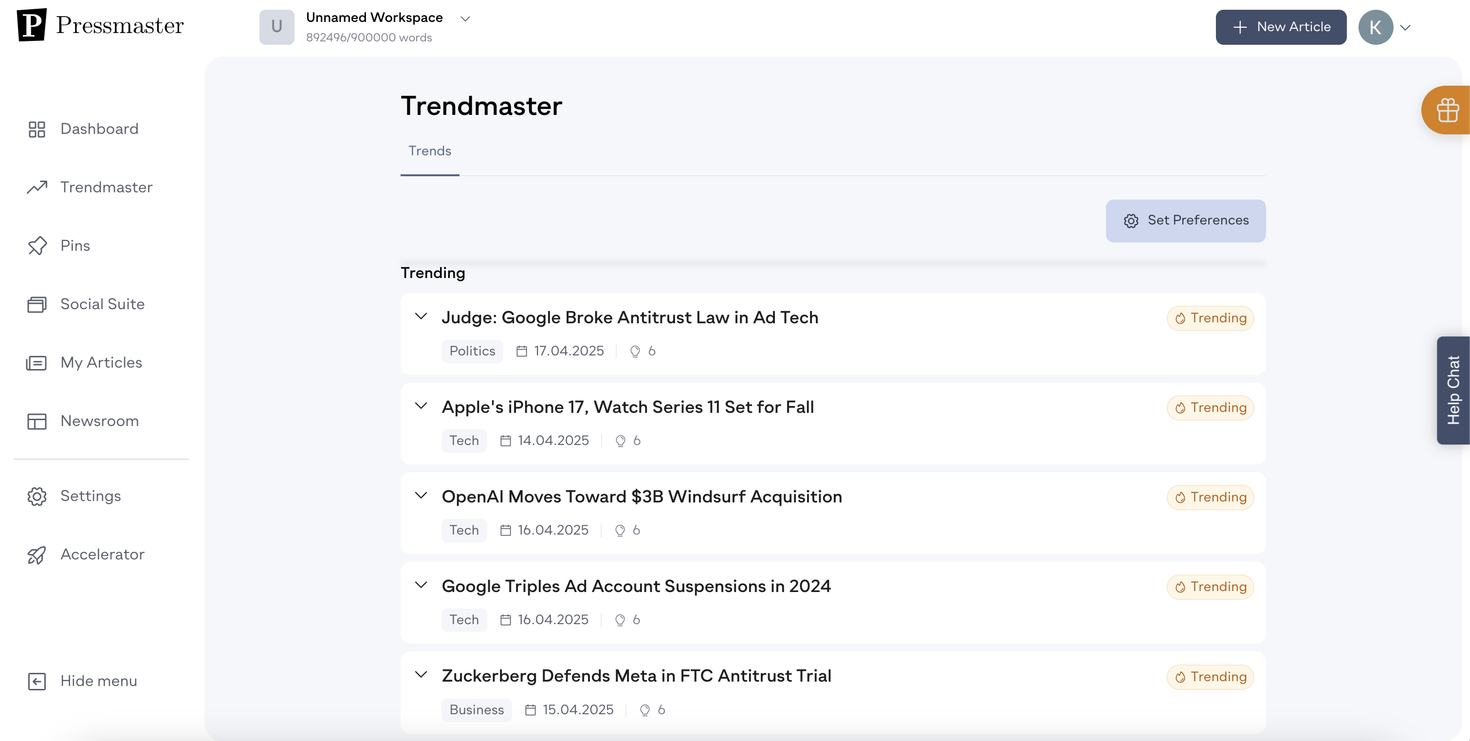Image resolution: width=1470 pixels, height=741 pixels.
Task: Click the Hide menu arrow icon
Action: (x=37, y=681)
